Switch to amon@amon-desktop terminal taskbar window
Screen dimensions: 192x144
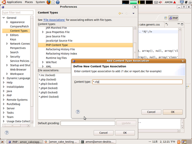(x=98, y=142)
